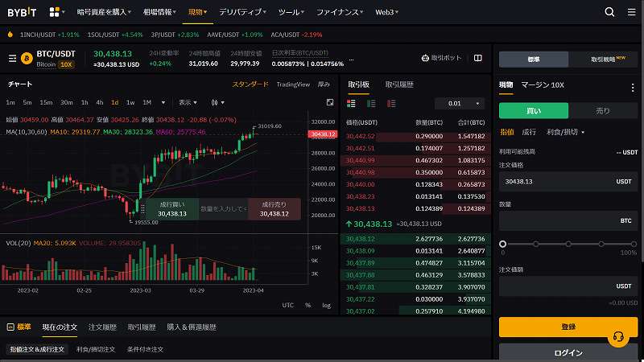This screenshot has height=362, width=644.
Task: Toggle log scale on chart
Action: click(x=327, y=305)
